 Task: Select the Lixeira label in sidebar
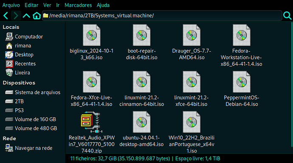23,72
